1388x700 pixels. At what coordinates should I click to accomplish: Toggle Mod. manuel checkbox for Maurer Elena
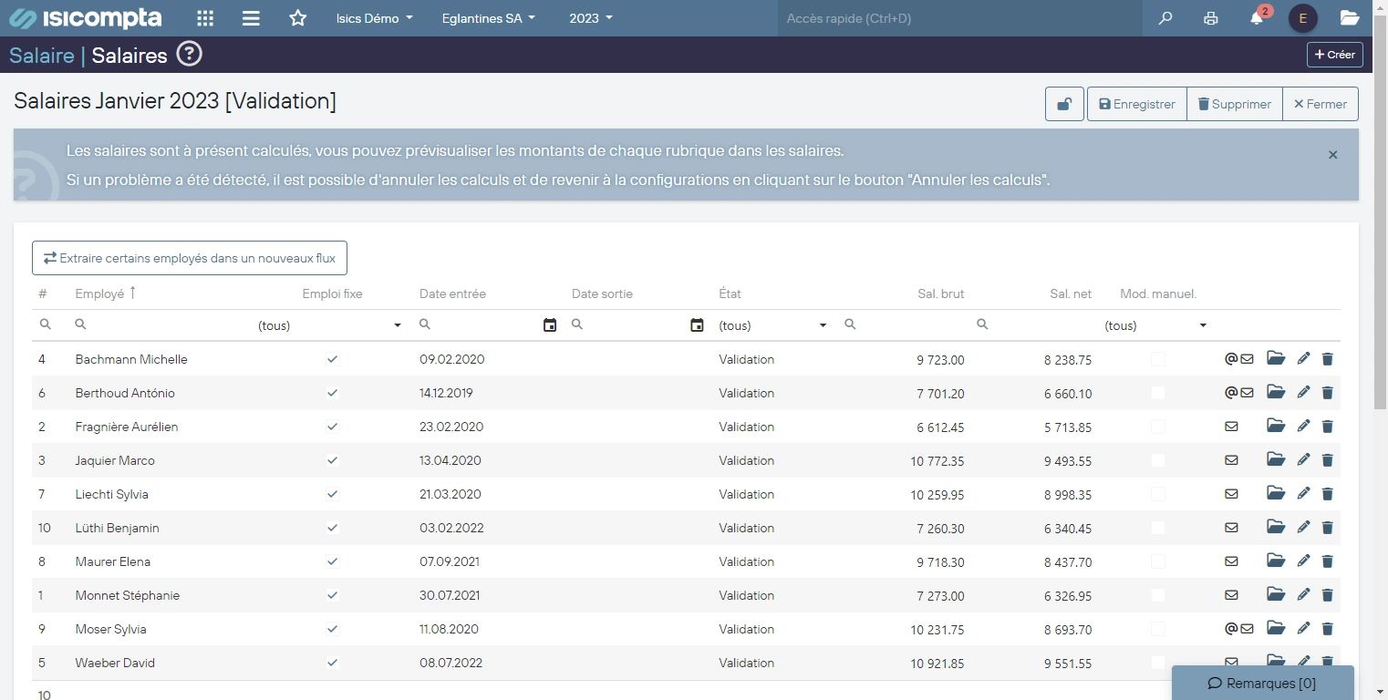[x=1158, y=561]
